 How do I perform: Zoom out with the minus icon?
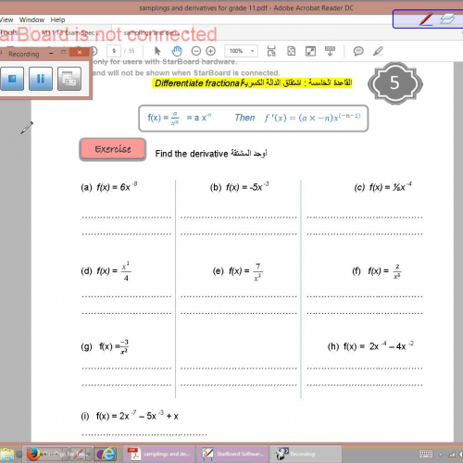[196, 51]
